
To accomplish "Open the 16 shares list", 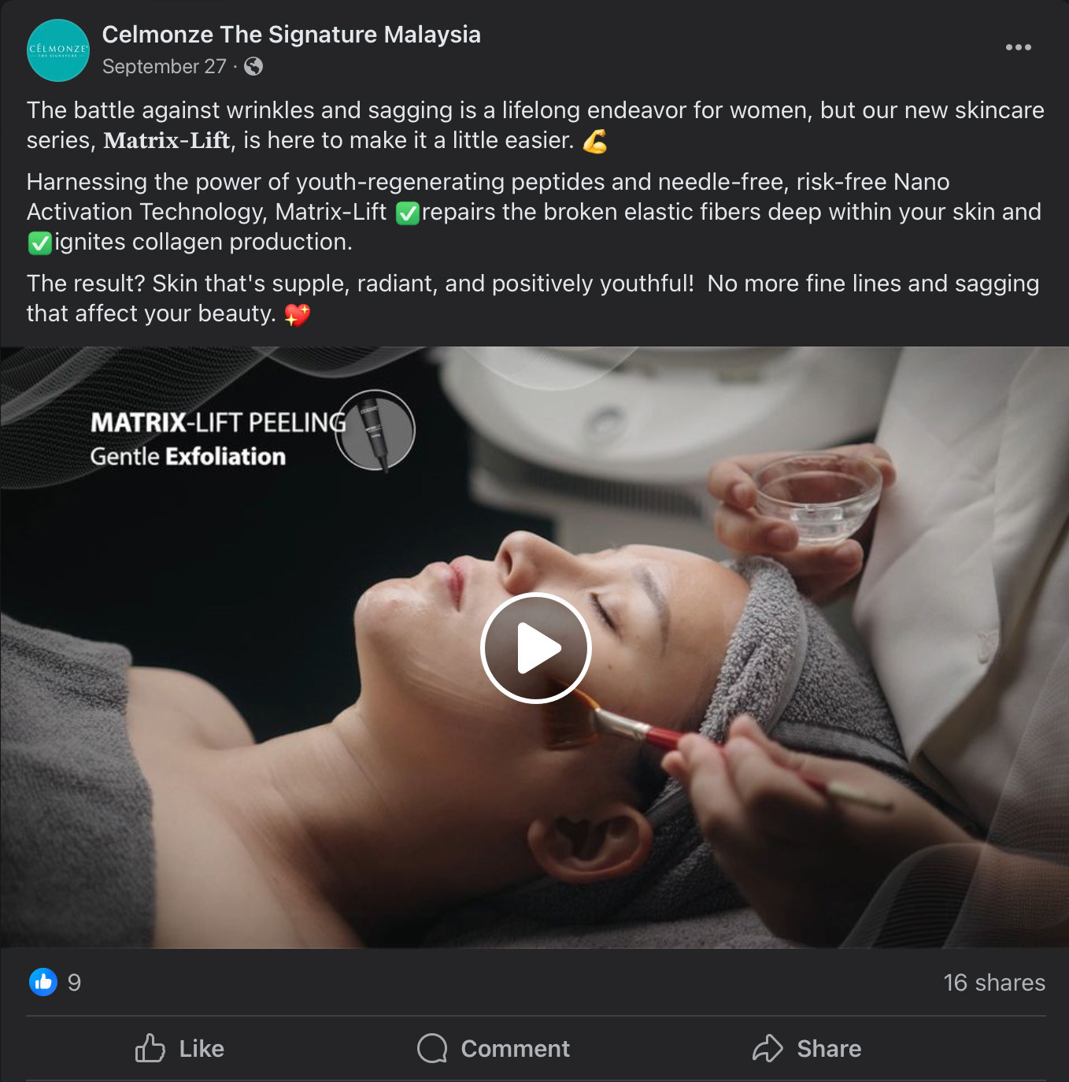I will pos(993,983).
